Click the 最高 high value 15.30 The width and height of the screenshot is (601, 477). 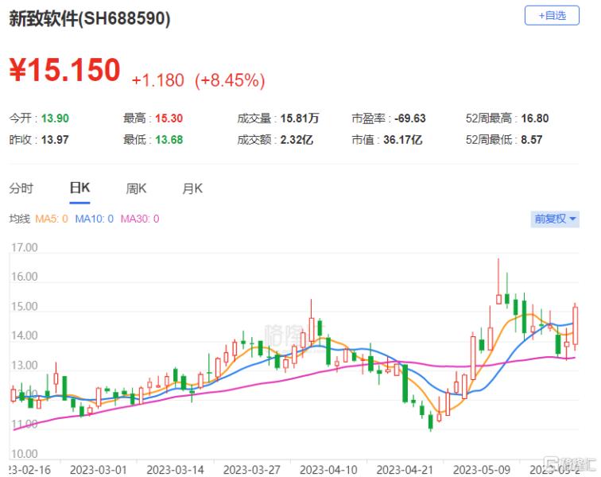click(x=169, y=118)
